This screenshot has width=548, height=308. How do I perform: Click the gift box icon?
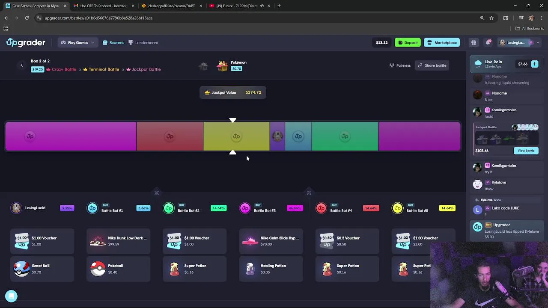pos(474,42)
